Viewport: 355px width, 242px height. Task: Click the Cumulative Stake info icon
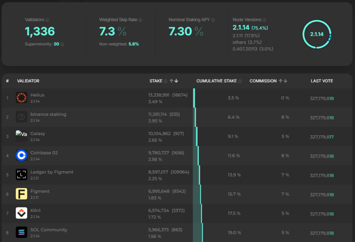(240, 81)
